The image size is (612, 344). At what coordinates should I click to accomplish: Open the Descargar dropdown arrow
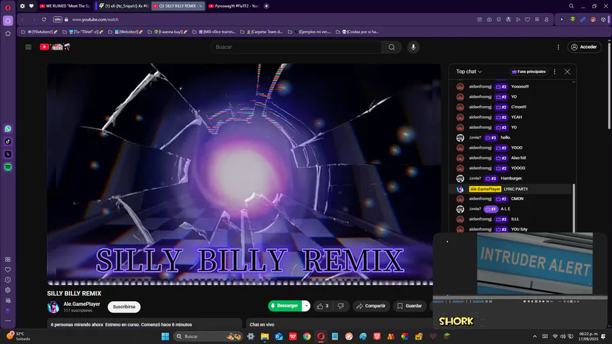click(307, 306)
